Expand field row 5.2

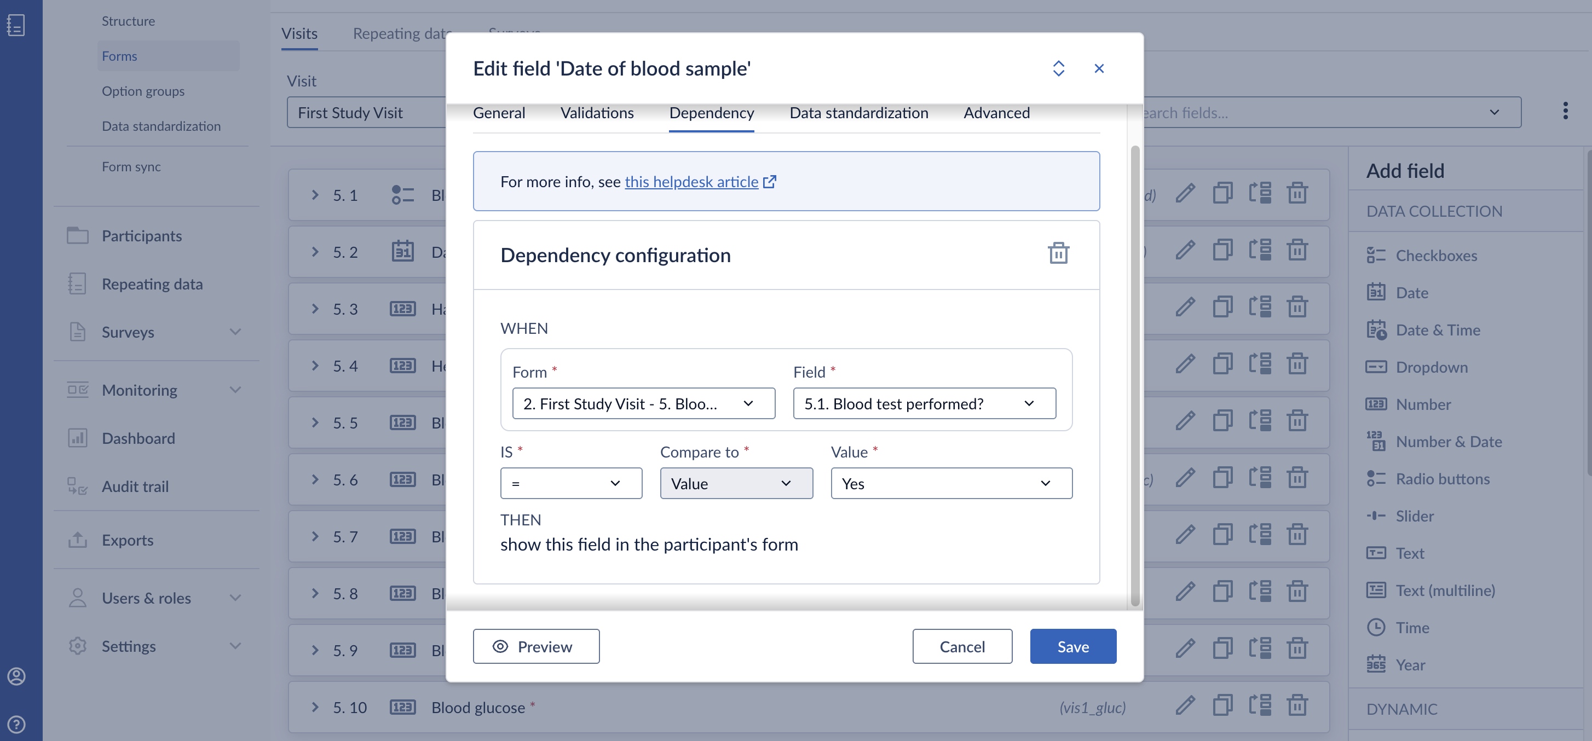click(x=315, y=252)
